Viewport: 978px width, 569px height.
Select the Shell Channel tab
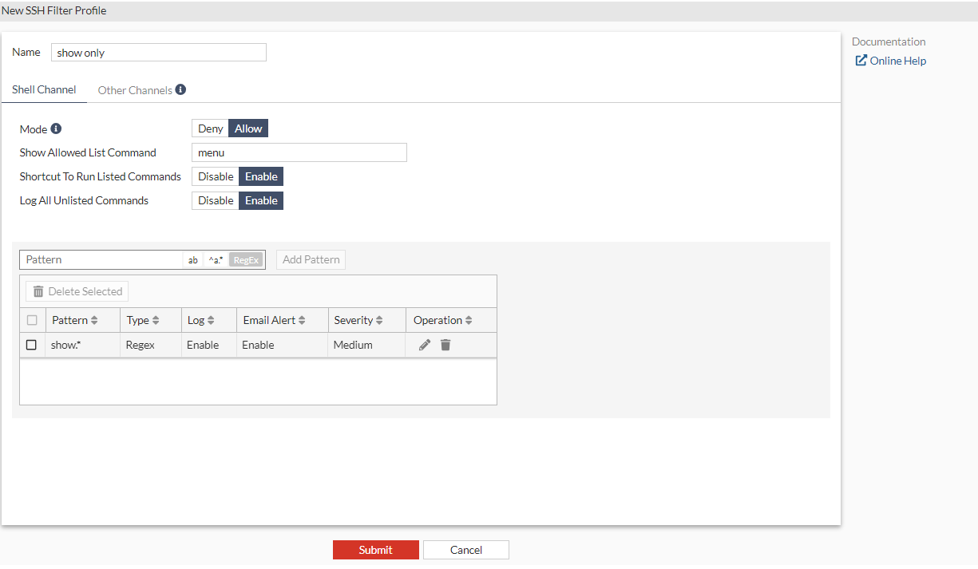[43, 89]
